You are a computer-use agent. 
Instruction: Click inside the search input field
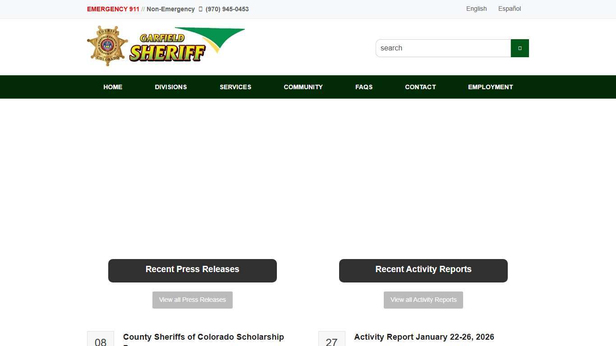pyautogui.click(x=443, y=48)
